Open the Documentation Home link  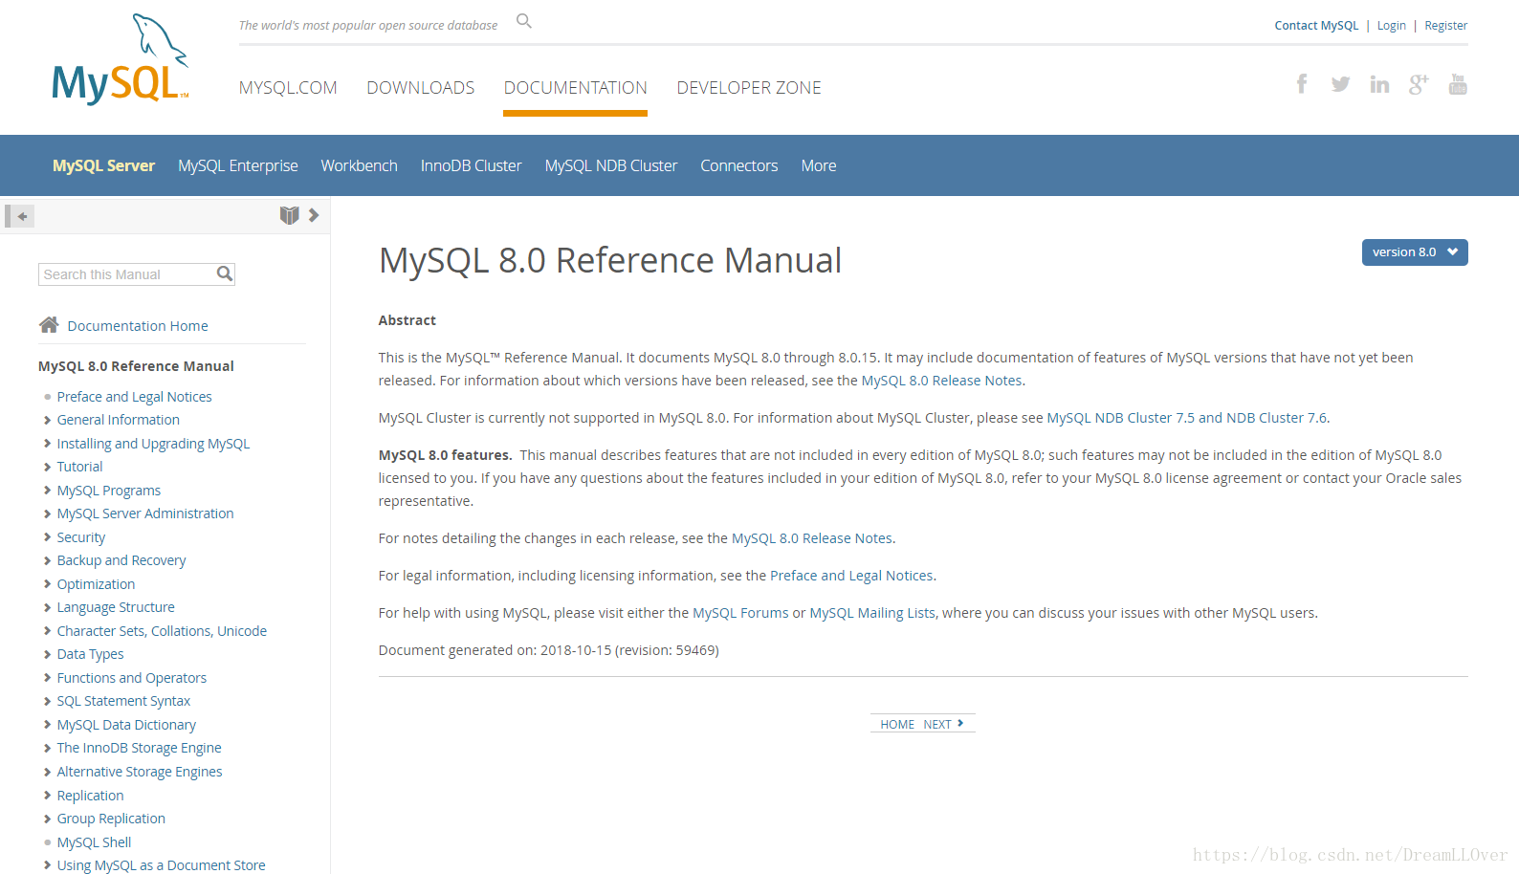coord(138,326)
